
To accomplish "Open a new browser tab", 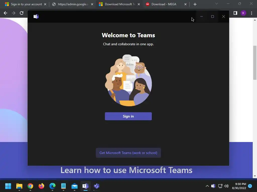I will pyautogui.click(x=195, y=4).
